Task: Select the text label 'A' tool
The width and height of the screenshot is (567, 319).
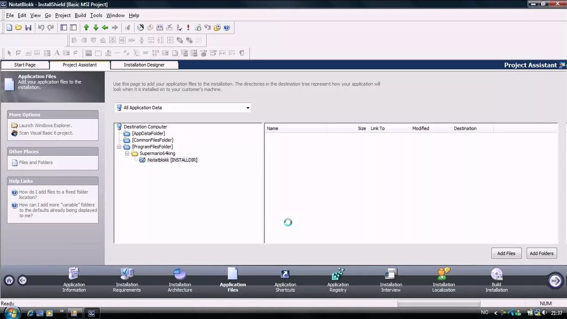Action: 57,53
